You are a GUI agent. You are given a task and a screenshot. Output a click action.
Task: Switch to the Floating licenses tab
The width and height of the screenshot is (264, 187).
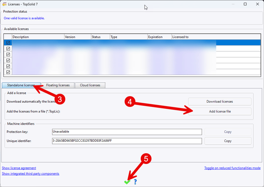[x=58, y=85]
